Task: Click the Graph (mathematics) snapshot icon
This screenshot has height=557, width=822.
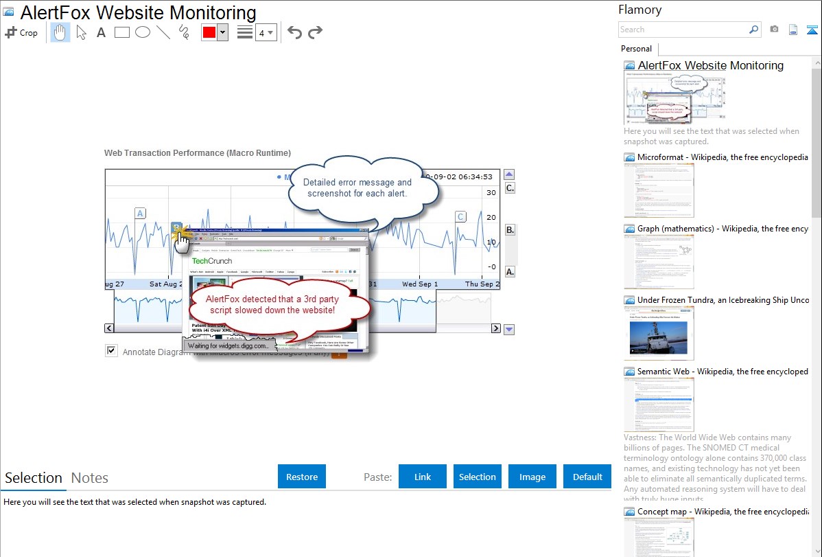Action: point(629,229)
